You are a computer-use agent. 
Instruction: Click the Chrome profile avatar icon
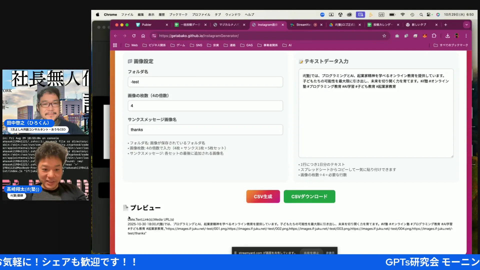tap(457, 36)
